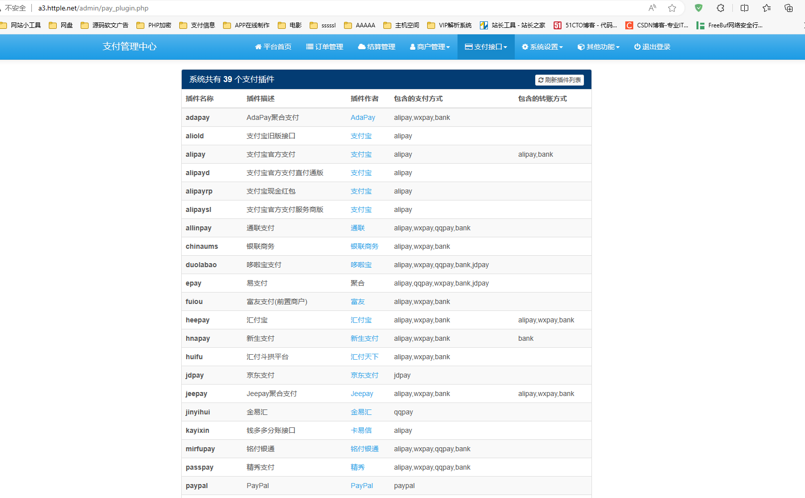Viewport: 805px width, 498px height.
Task: Open 通联 author link
Action: click(357, 228)
